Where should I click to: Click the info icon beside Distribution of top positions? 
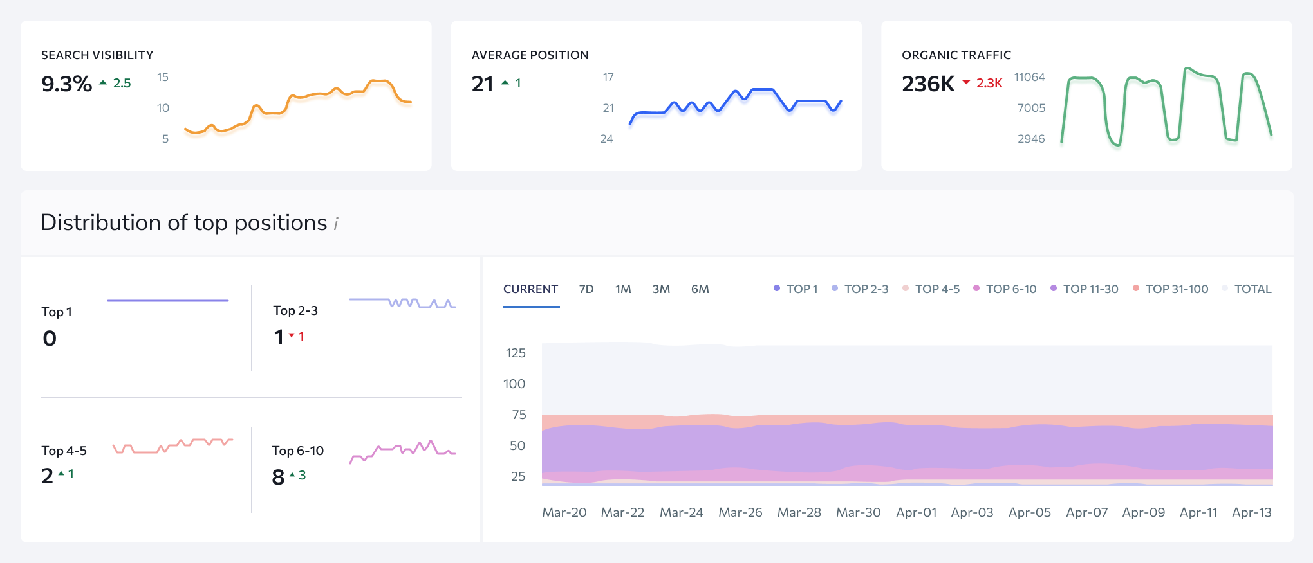[x=336, y=224]
